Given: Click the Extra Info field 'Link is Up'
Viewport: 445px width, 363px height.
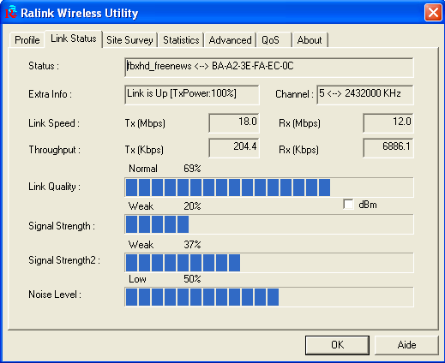Looking at the screenshot, I should click(x=192, y=94).
